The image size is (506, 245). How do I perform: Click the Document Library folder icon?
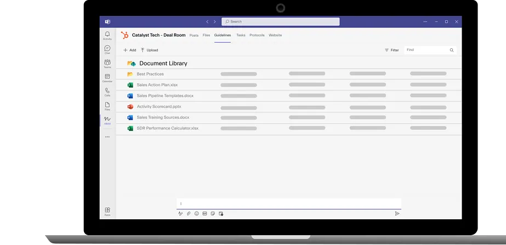pyautogui.click(x=132, y=64)
